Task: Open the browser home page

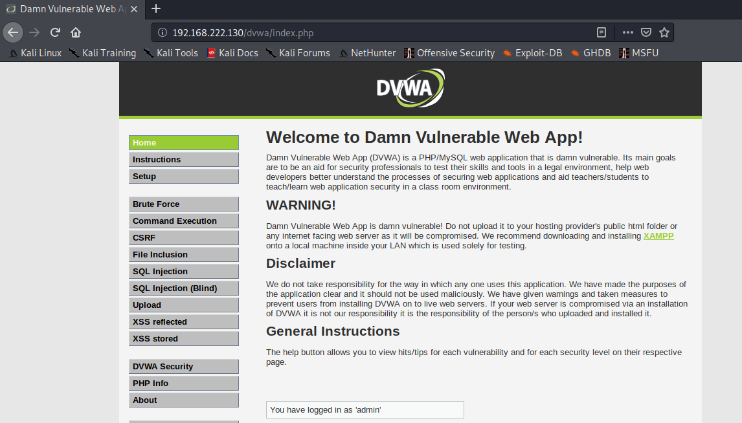Action: point(76,32)
